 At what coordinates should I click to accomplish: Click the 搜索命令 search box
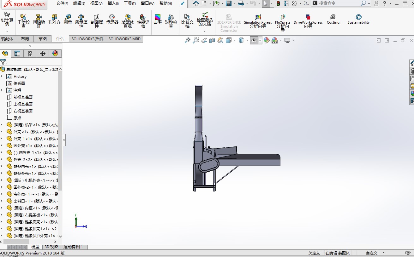click(x=338, y=3)
